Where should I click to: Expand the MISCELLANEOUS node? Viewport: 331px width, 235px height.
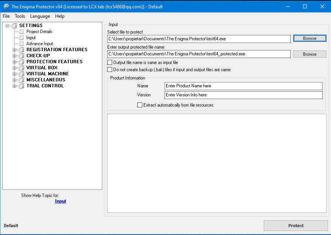[15, 80]
